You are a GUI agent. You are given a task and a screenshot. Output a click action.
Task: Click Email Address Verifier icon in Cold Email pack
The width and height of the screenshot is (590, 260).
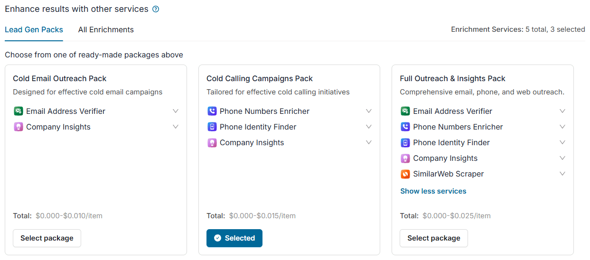(19, 111)
